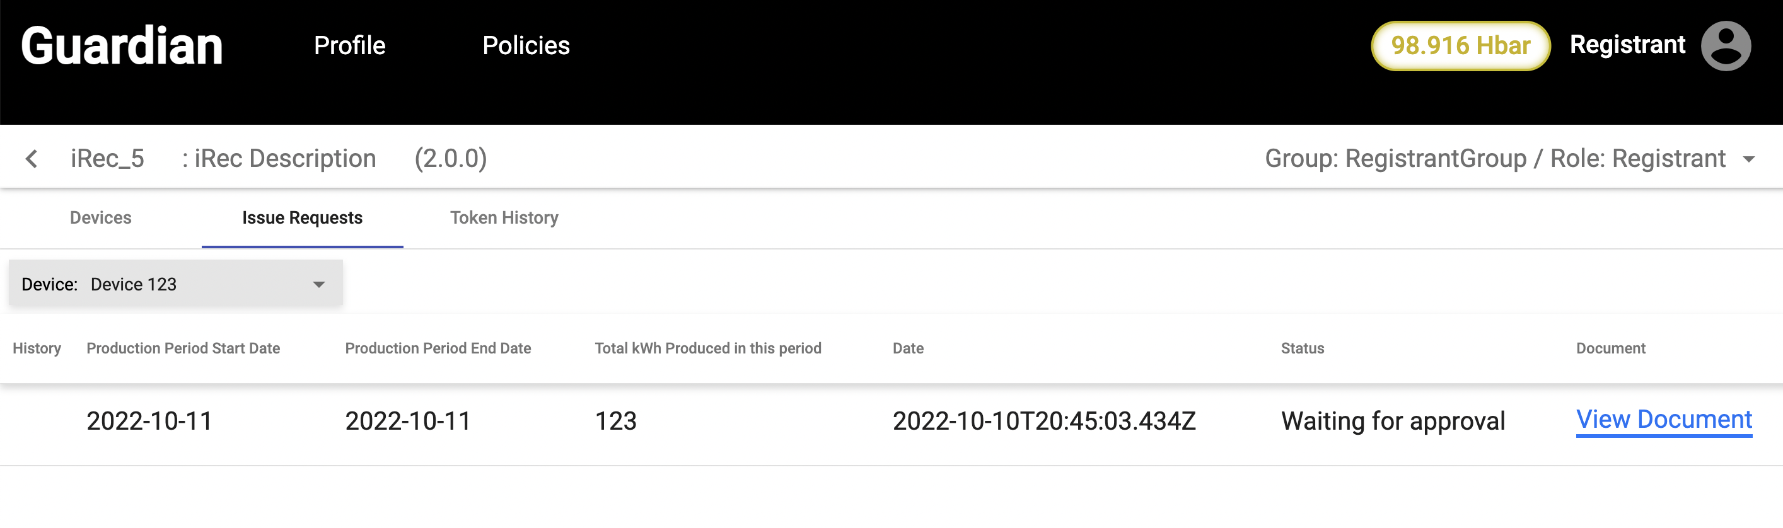Click the History column header
Viewport: 1783px width, 528px height.
(37, 348)
